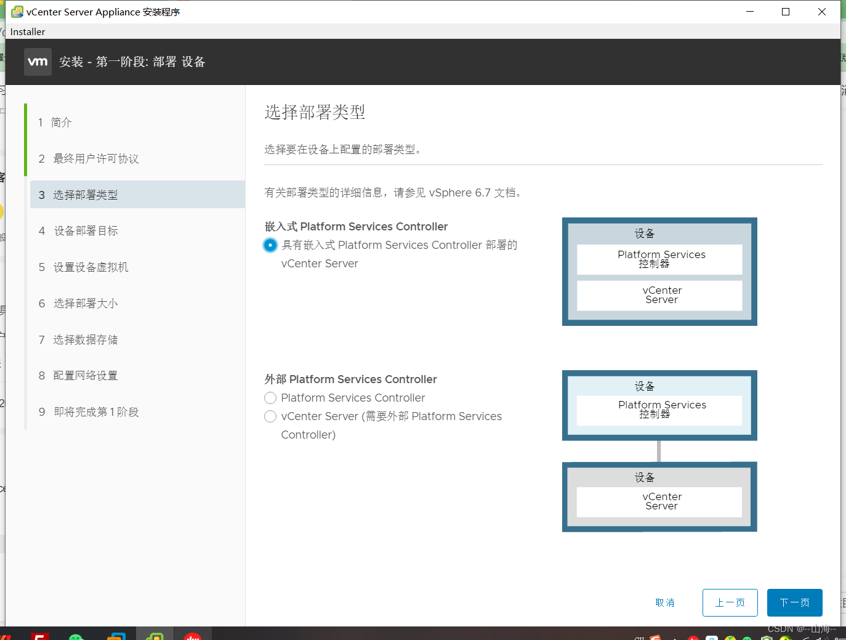846x640 pixels.
Task: Click the 外部 Platform Services Controller heading
Action: (x=351, y=379)
